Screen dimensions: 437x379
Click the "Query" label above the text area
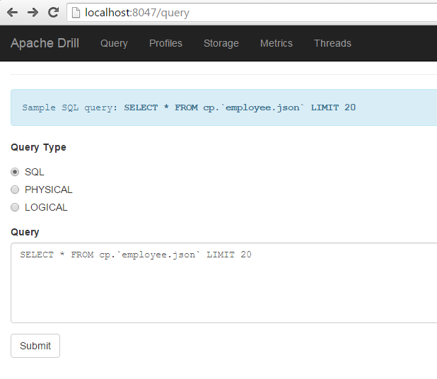(x=25, y=232)
